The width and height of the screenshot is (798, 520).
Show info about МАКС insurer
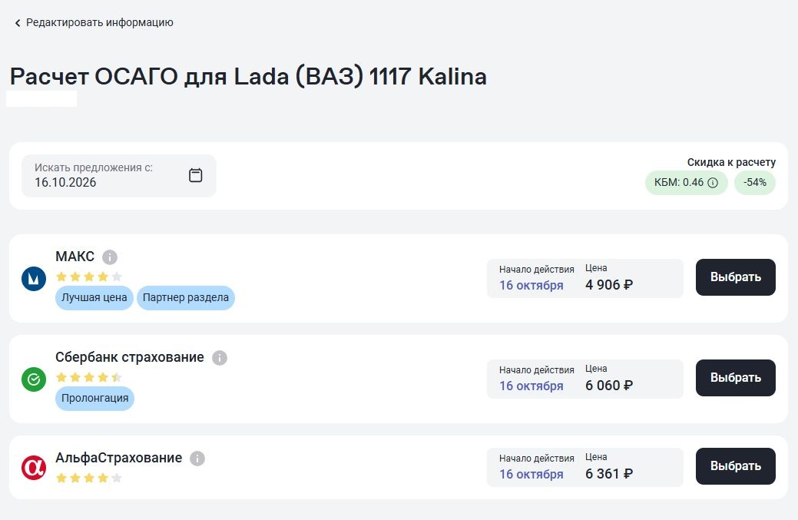pos(109,257)
